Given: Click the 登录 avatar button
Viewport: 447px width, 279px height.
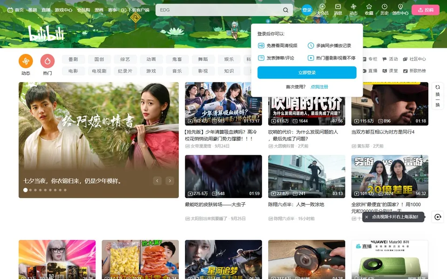Looking at the screenshot, I should click(x=307, y=10).
